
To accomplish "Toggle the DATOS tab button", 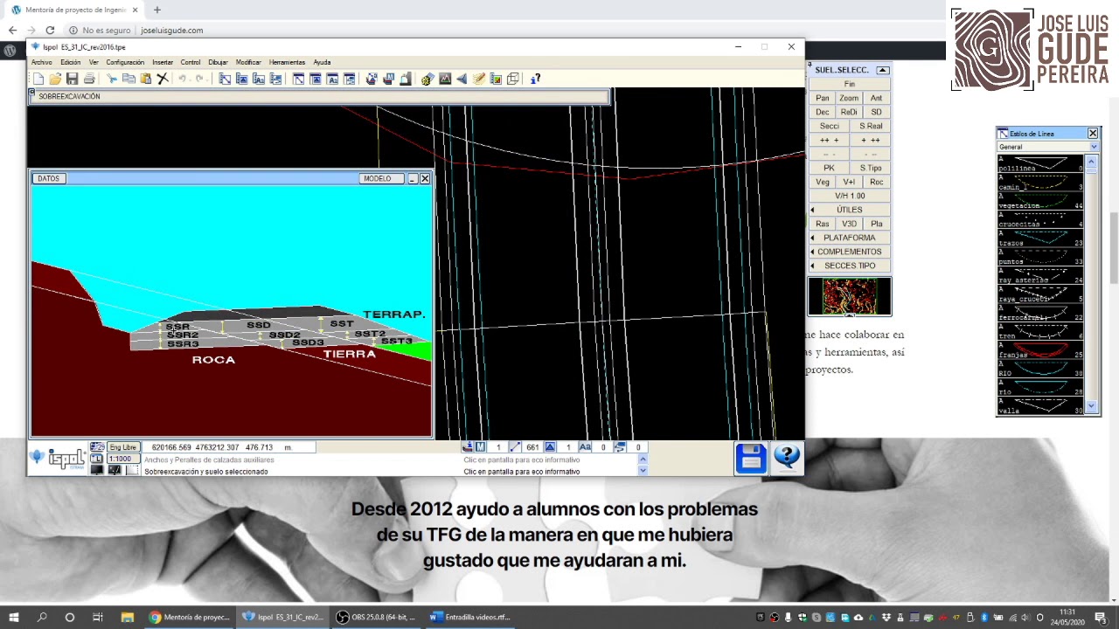I will click(x=48, y=178).
